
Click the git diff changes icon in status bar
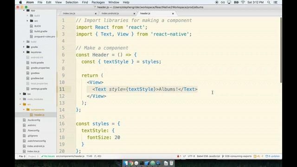pyautogui.click(x=255, y=156)
